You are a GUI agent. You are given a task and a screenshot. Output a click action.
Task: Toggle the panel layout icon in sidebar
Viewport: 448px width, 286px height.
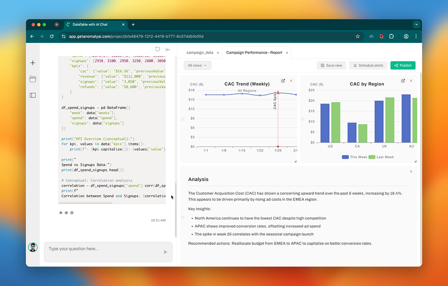pyautogui.click(x=33, y=95)
